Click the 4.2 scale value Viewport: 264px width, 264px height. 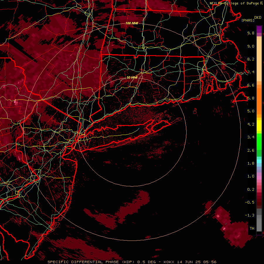coord(251,124)
